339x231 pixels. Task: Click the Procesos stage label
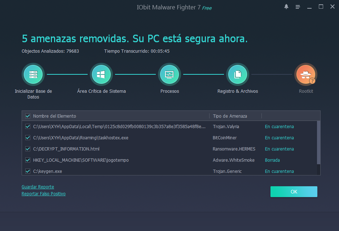click(169, 91)
